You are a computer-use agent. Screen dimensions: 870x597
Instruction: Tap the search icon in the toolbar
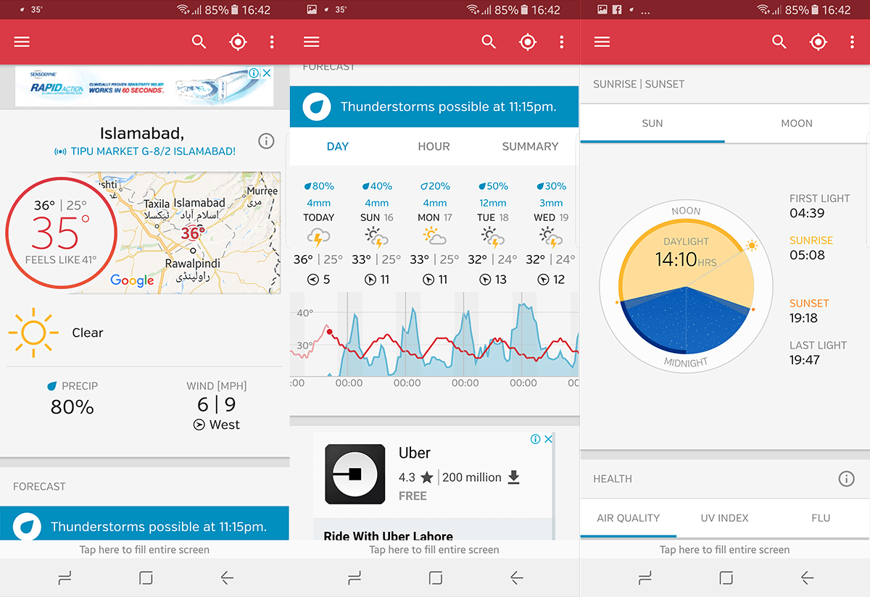tap(199, 41)
